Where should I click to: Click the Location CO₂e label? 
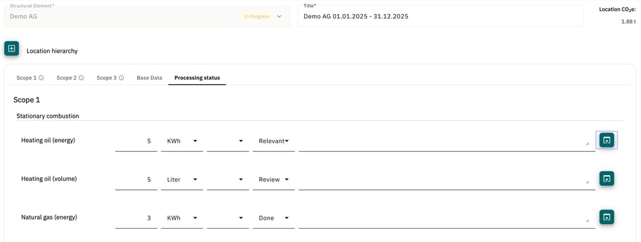coord(617,10)
